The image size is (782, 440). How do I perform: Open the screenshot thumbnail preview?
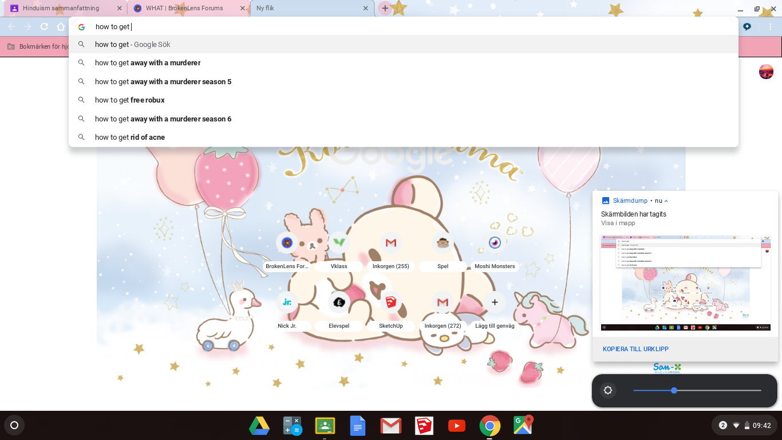685,282
